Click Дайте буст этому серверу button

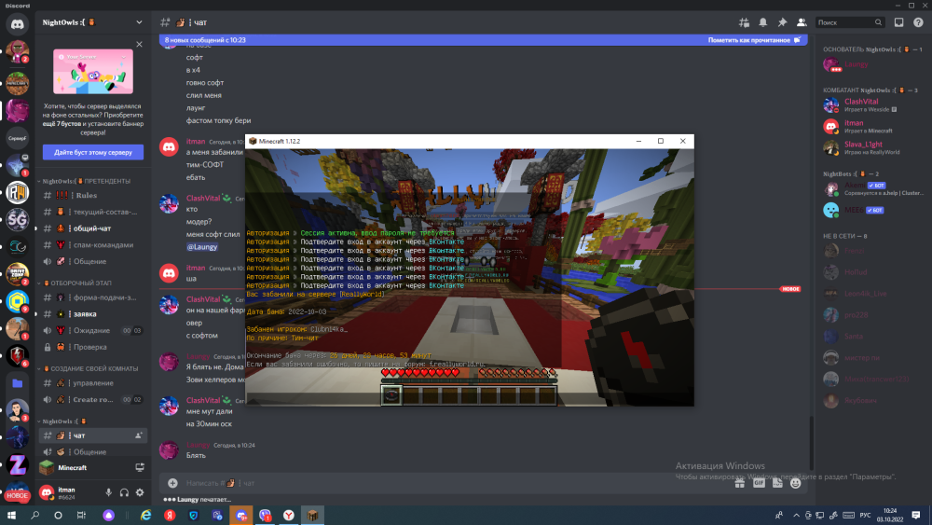(x=93, y=152)
